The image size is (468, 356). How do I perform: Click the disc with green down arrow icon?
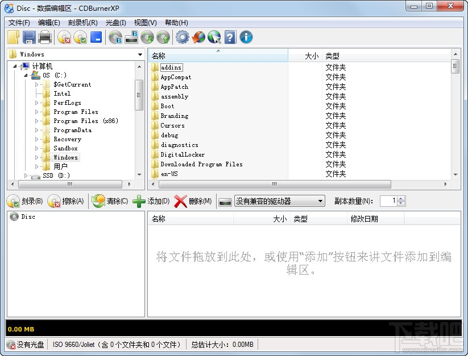147,38
